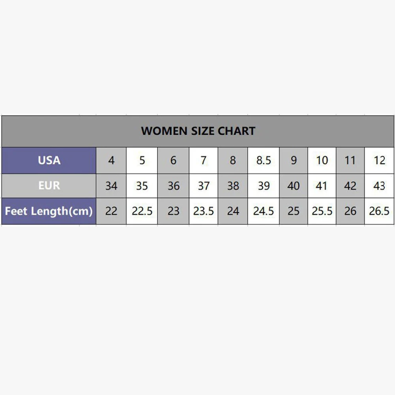Select the USA row header cell
This screenshot has height=395, width=395.
pyautogui.click(x=49, y=160)
